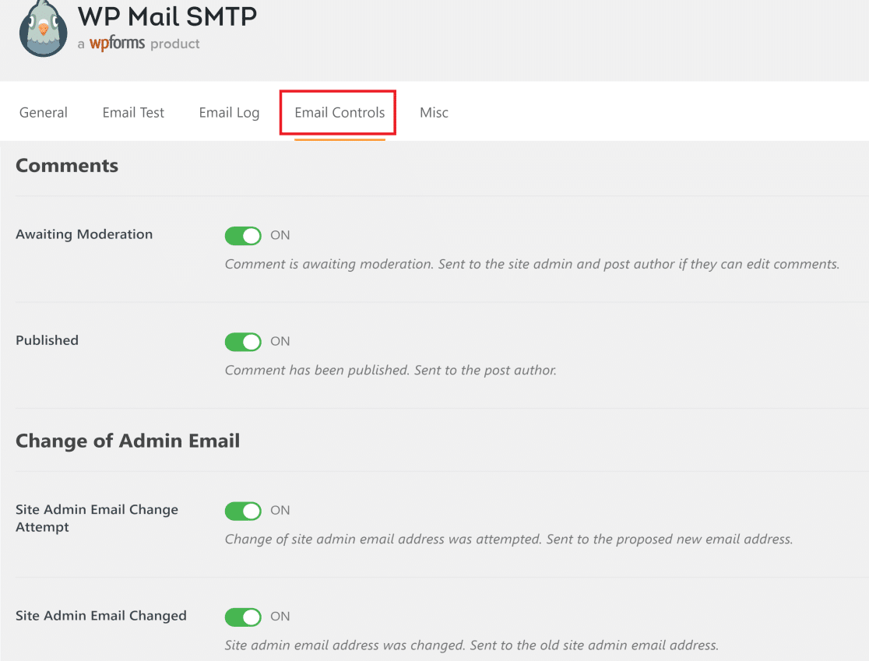The width and height of the screenshot is (869, 661).
Task: Click the Change of Admin Email heading
Action: click(128, 441)
